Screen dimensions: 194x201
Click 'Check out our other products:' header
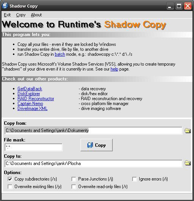pyautogui.click(x=35, y=79)
